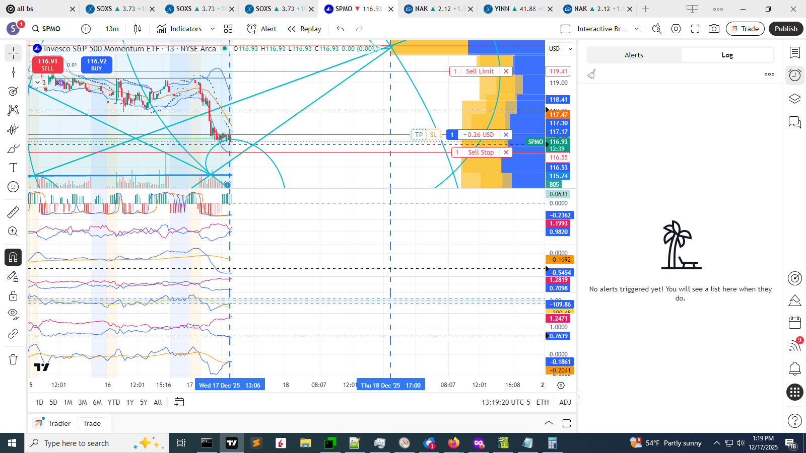This screenshot has height=453, width=806.
Task: Cancel the Sell Stop order
Action: [506, 153]
